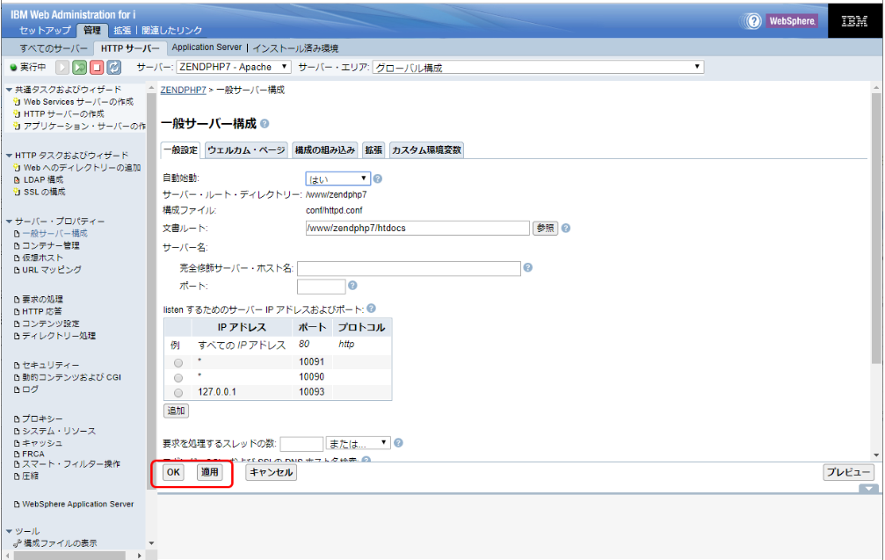885x560 pixels.
Task: Click the コンテナー管理 page icon
Action: [17, 245]
